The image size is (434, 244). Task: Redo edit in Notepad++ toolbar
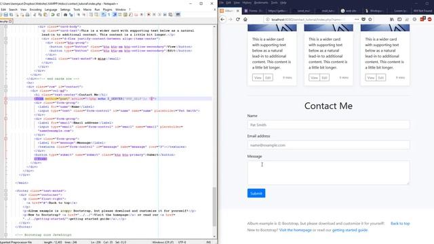[58, 14]
